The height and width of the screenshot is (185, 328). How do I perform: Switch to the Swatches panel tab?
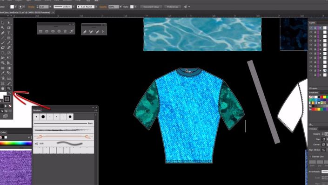pyautogui.click(x=314, y=93)
